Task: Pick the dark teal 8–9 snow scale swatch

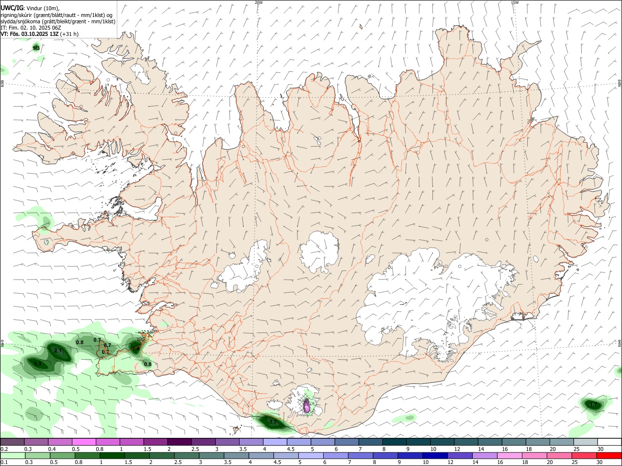Action: coord(394,442)
